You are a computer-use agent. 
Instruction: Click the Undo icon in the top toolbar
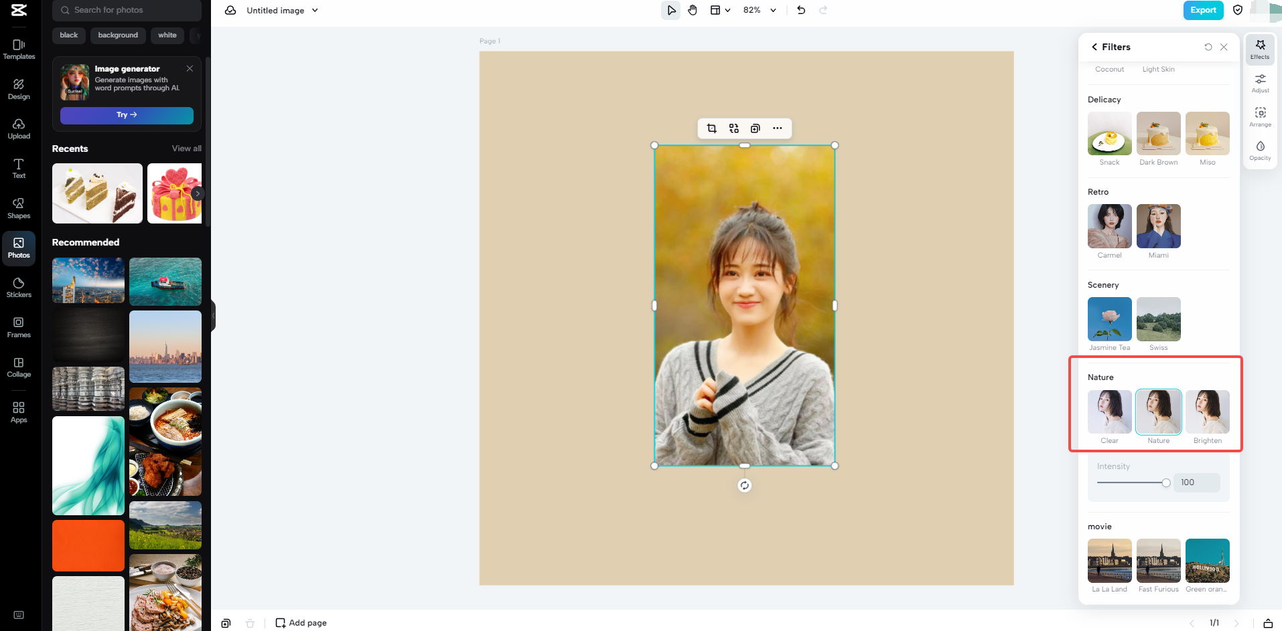[x=801, y=10]
